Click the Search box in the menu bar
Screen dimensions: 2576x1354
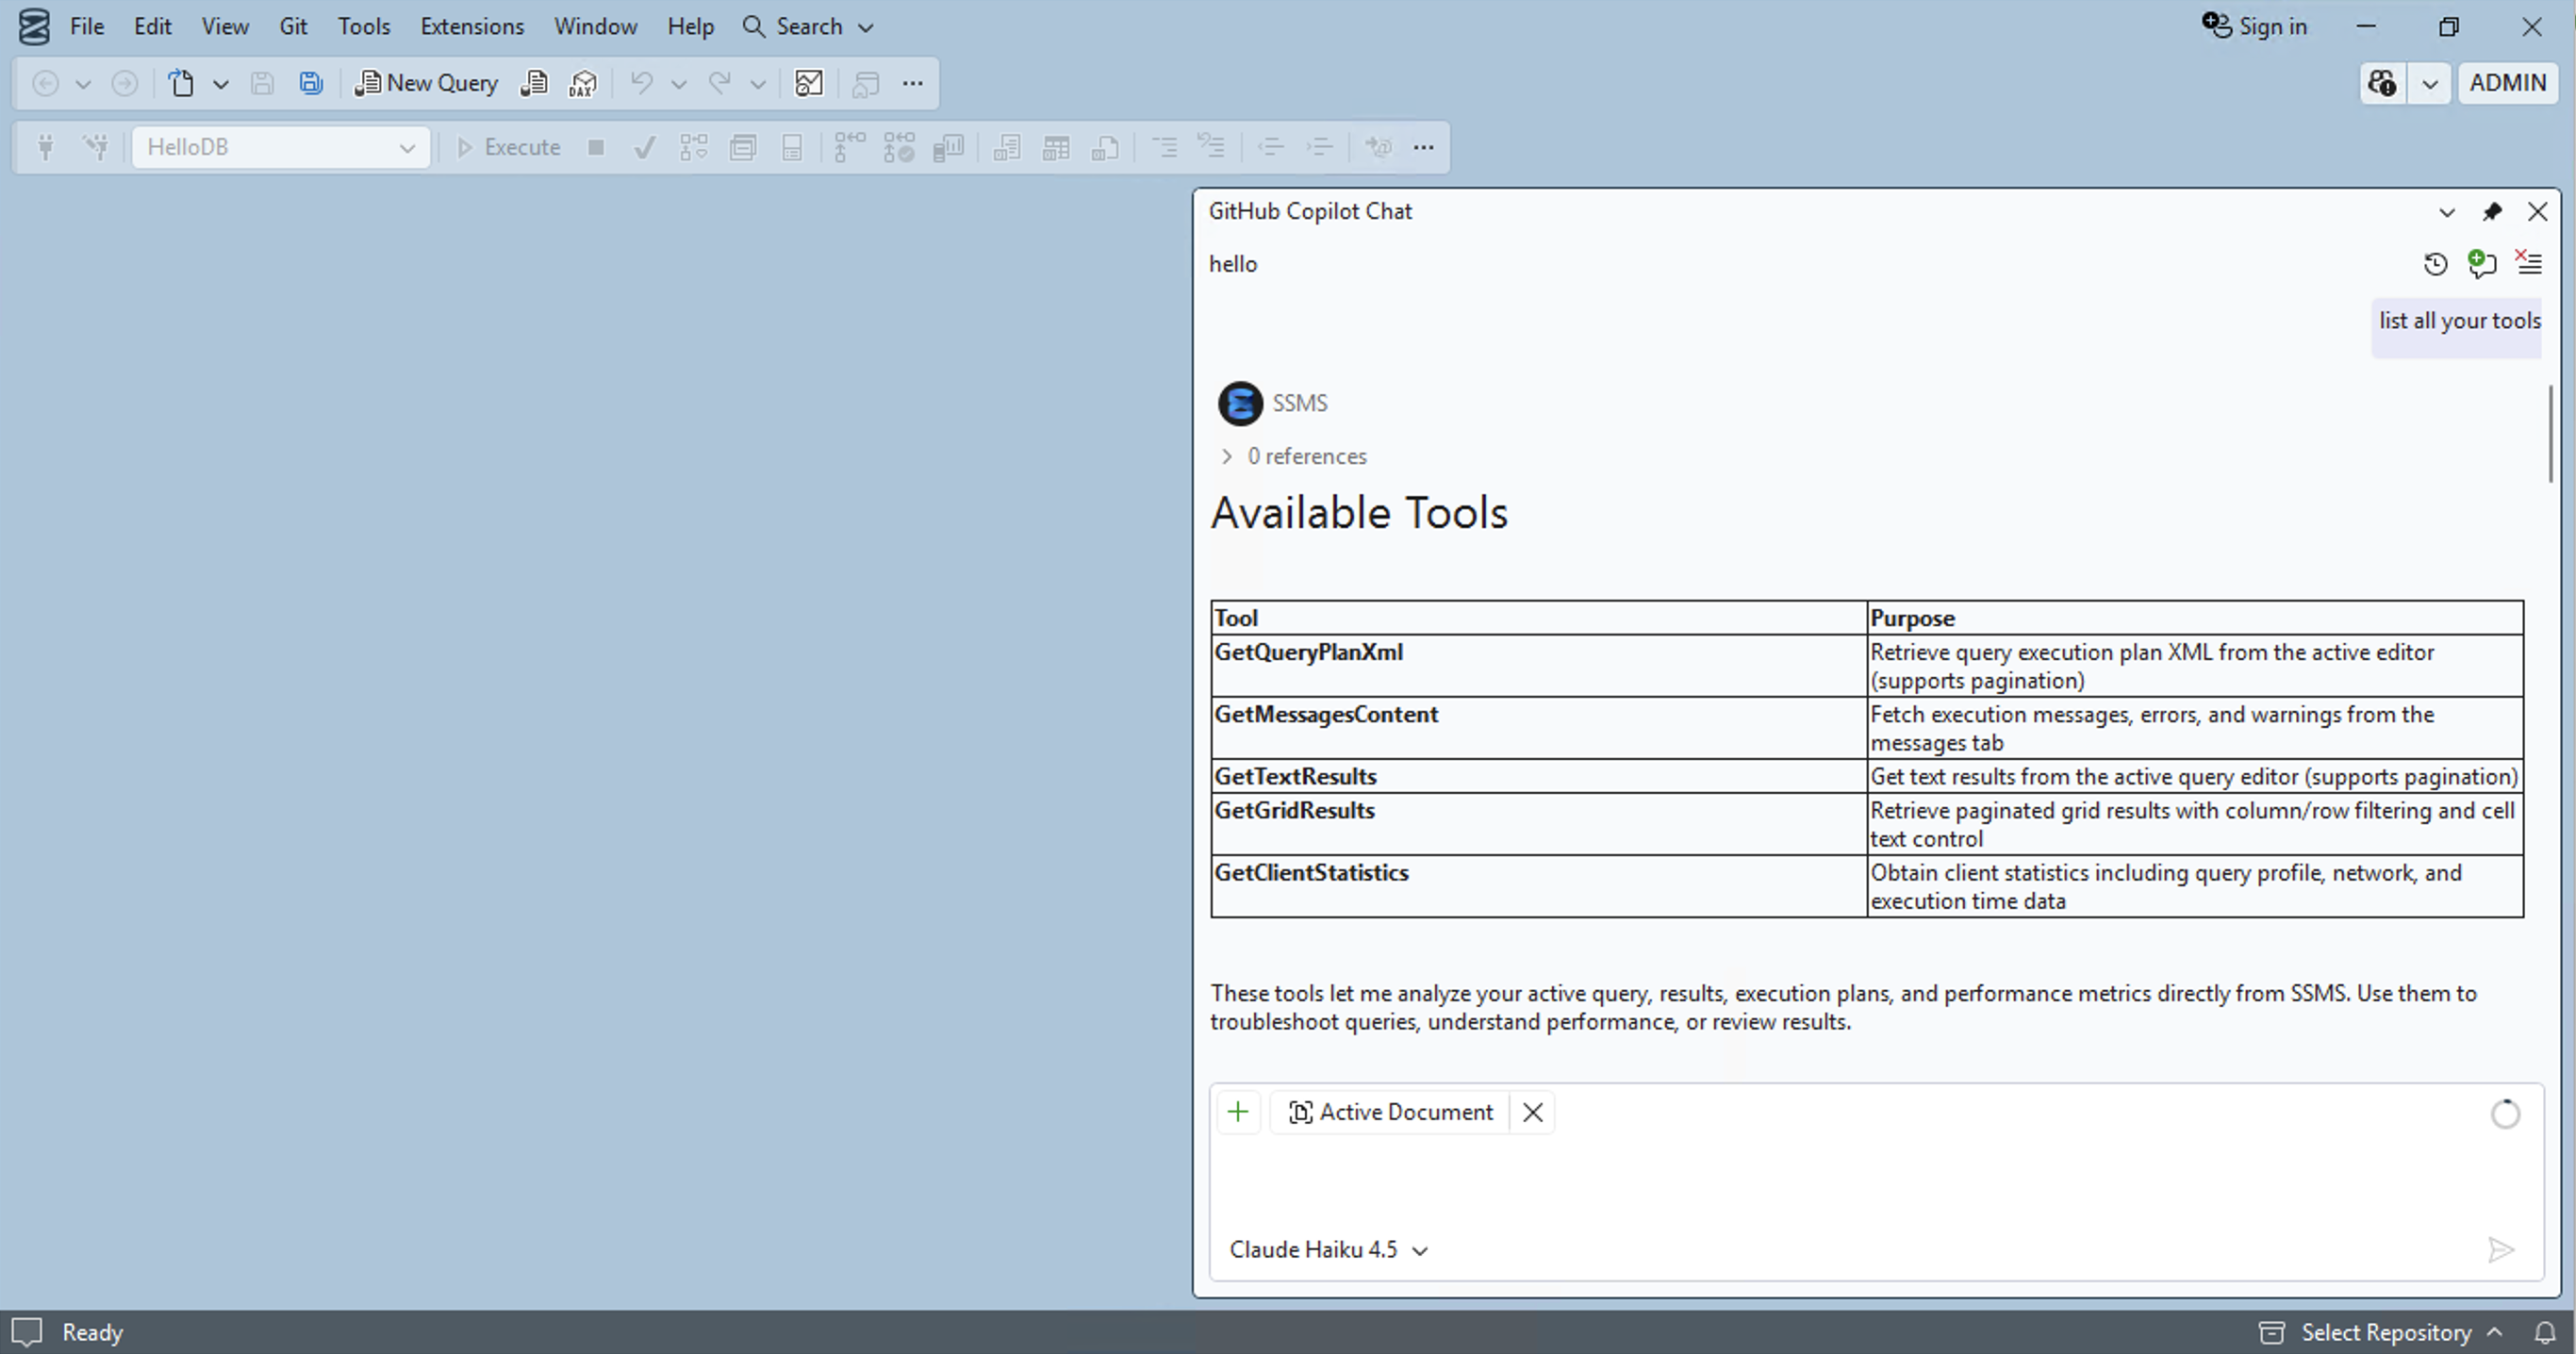pos(809,26)
